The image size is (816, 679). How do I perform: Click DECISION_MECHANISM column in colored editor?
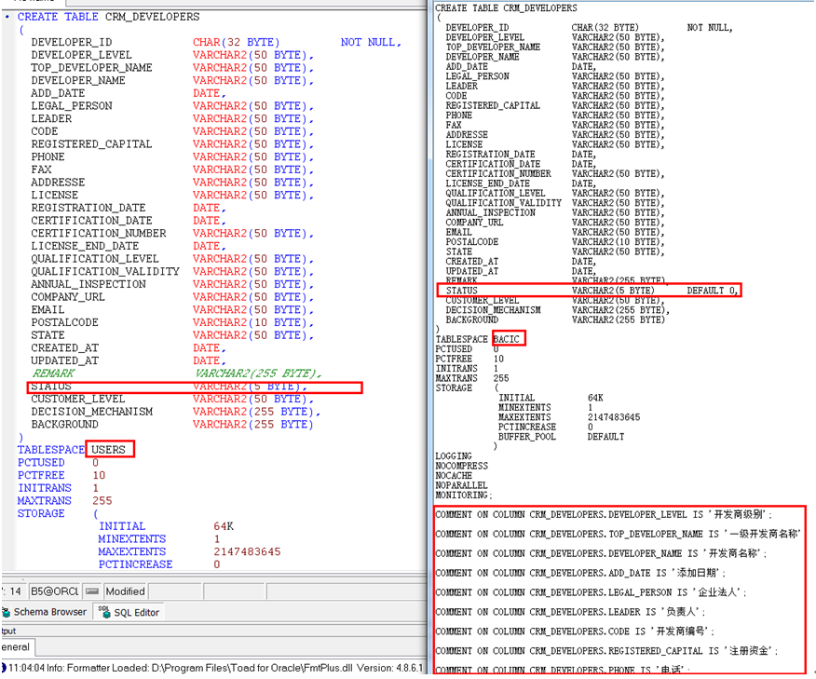[x=91, y=412]
